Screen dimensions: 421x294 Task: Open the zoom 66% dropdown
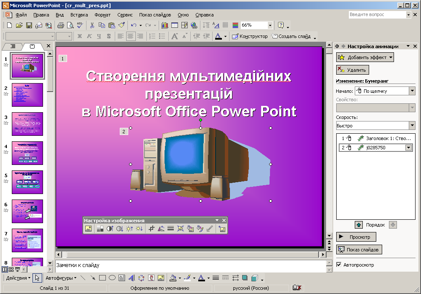[270, 25]
